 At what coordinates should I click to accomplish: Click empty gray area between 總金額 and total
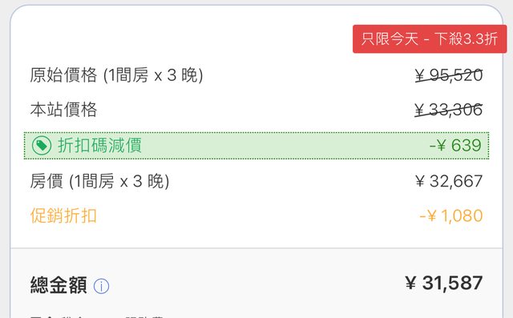(255, 284)
